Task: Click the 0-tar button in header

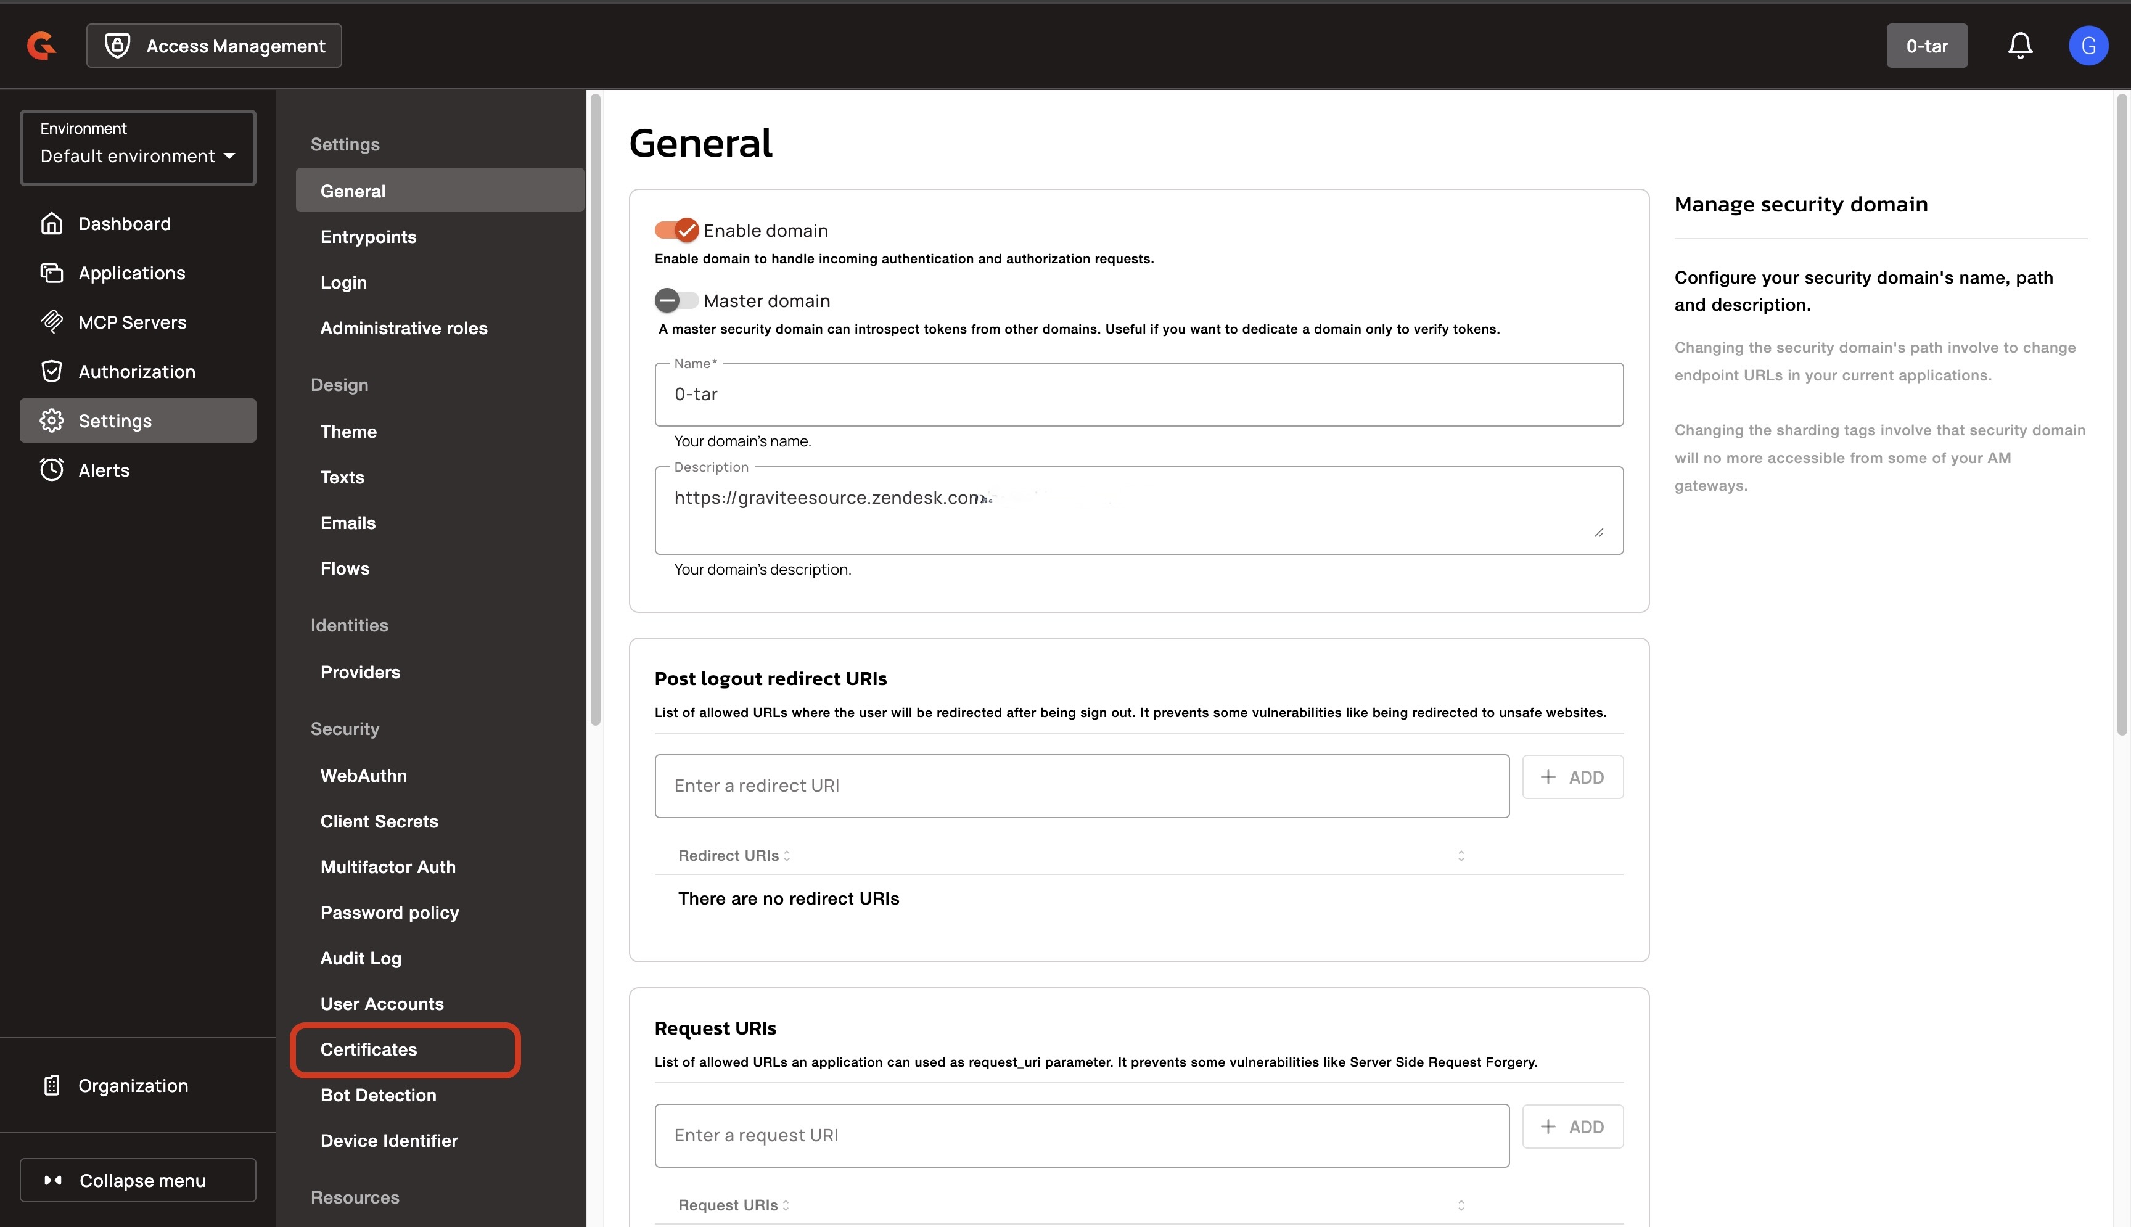Action: click(1927, 44)
